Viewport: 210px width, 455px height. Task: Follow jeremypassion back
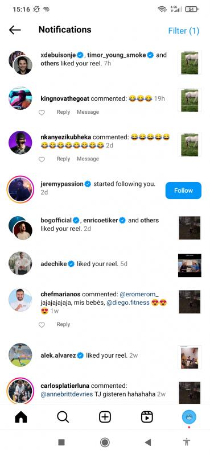(x=183, y=191)
